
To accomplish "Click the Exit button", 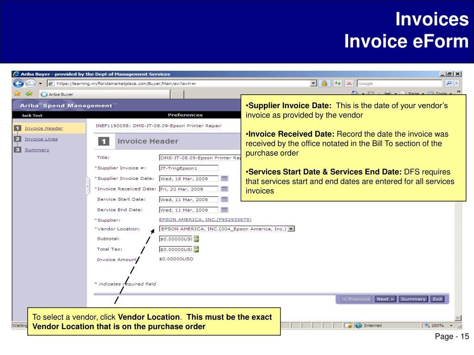I will [x=437, y=299].
